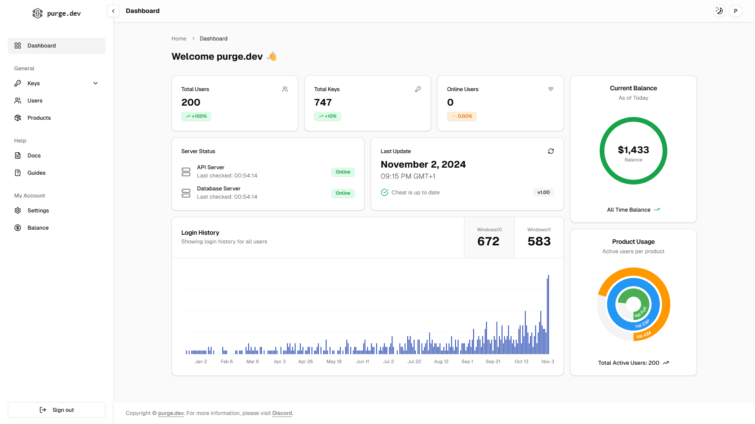Click the green check icon beside Cheat is up to date
Image resolution: width=755 pixels, height=424 pixels.
coord(385,192)
